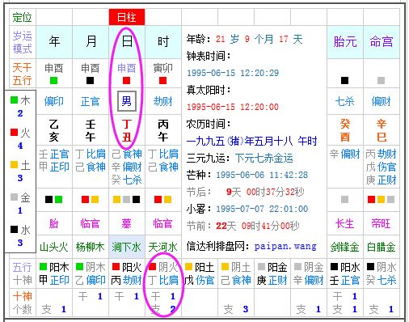Image resolution: width=409 pixels, height=322 pixels.
Task: Open the 定位 label in the top-left cell
Action: (23, 17)
